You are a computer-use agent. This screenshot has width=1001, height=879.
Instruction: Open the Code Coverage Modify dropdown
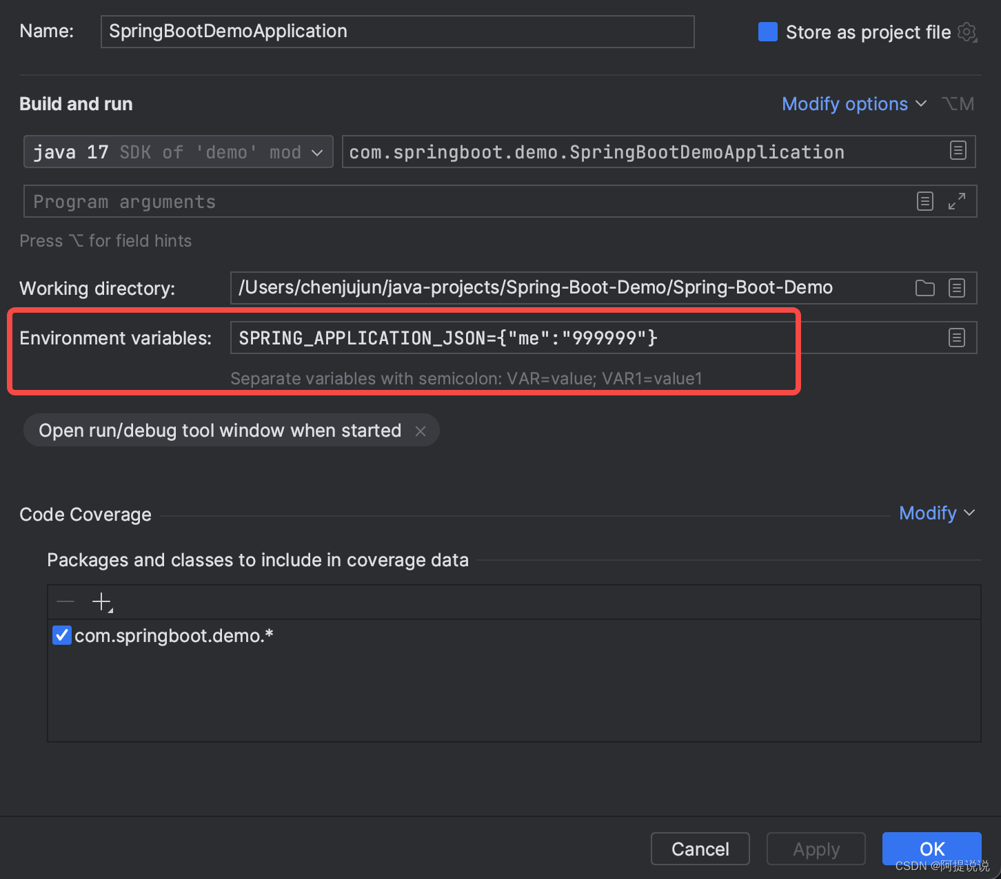point(937,513)
